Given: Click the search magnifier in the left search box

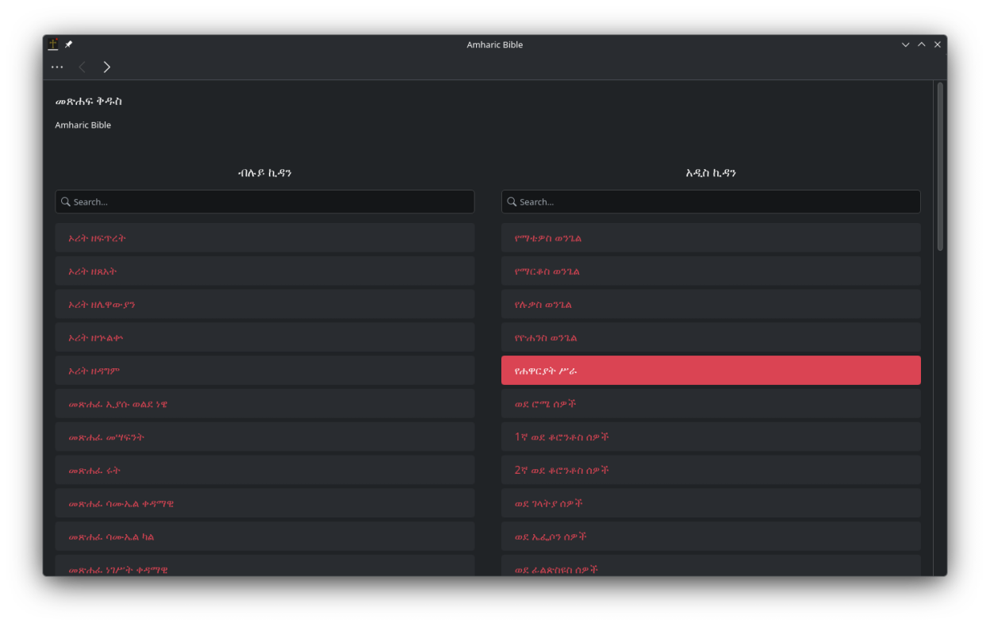Looking at the screenshot, I should click(x=66, y=202).
